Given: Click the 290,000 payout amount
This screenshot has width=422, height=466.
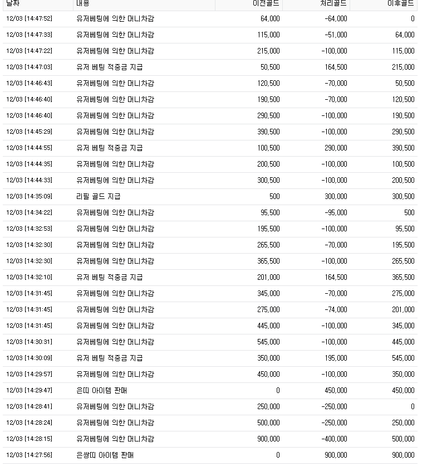Looking at the screenshot, I should [336, 148].
